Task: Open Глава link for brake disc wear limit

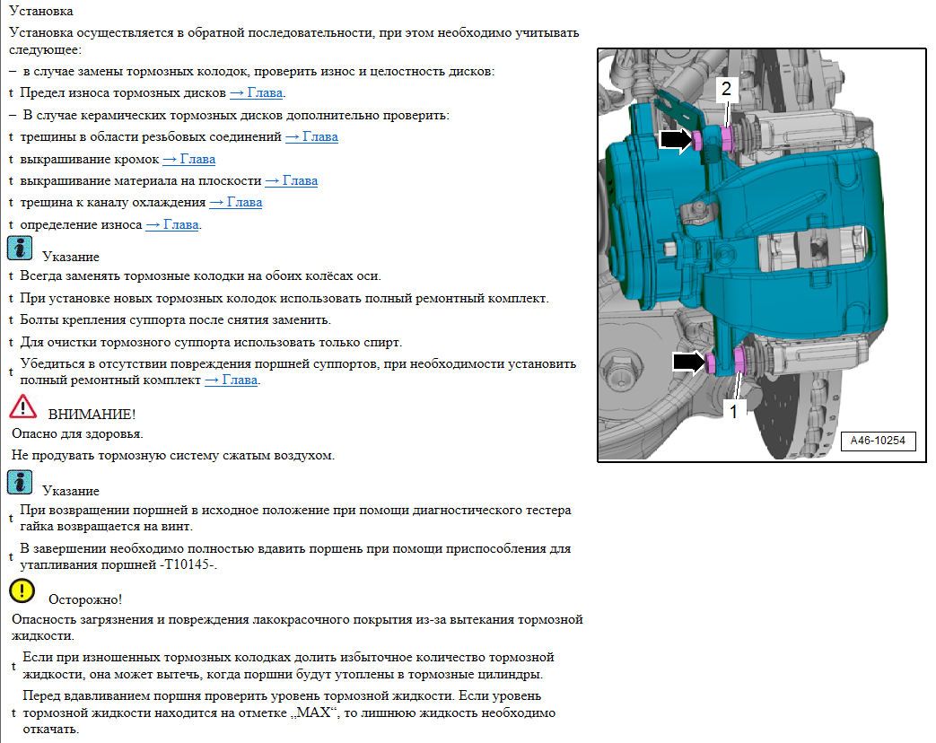Action: [x=257, y=93]
